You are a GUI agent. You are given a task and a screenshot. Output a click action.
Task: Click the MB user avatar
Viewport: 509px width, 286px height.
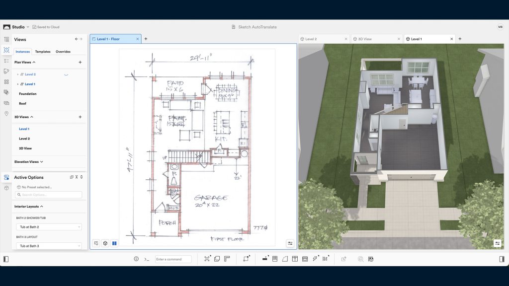pos(500,27)
